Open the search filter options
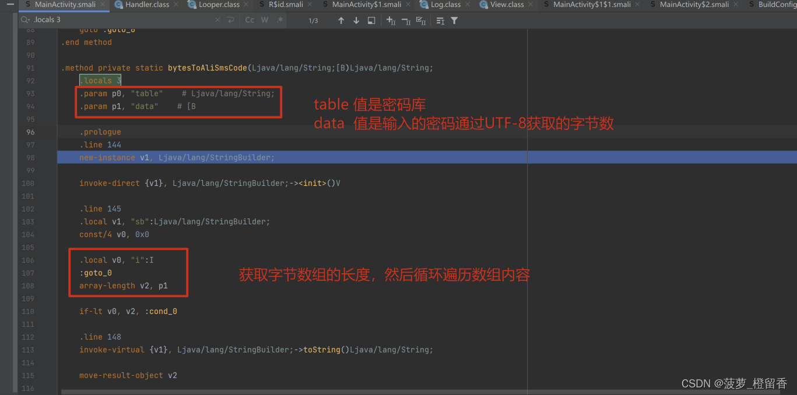The width and height of the screenshot is (797, 395). click(x=454, y=20)
